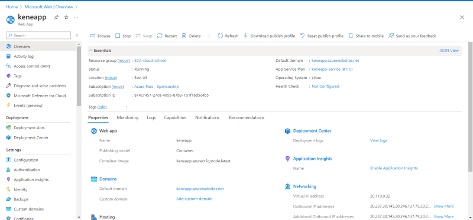The height and width of the screenshot is (220, 473).
Task: Open View logs under Deployment Center
Action: click(x=378, y=140)
